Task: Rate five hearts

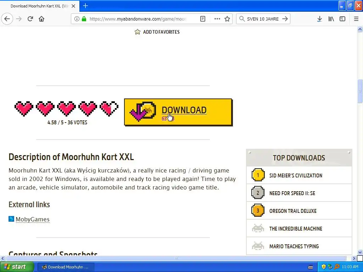Action: tap(109, 108)
